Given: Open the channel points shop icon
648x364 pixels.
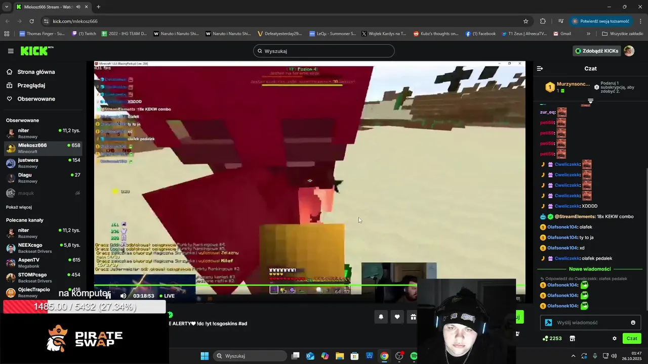Looking at the screenshot, I should click(x=573, y=338).
